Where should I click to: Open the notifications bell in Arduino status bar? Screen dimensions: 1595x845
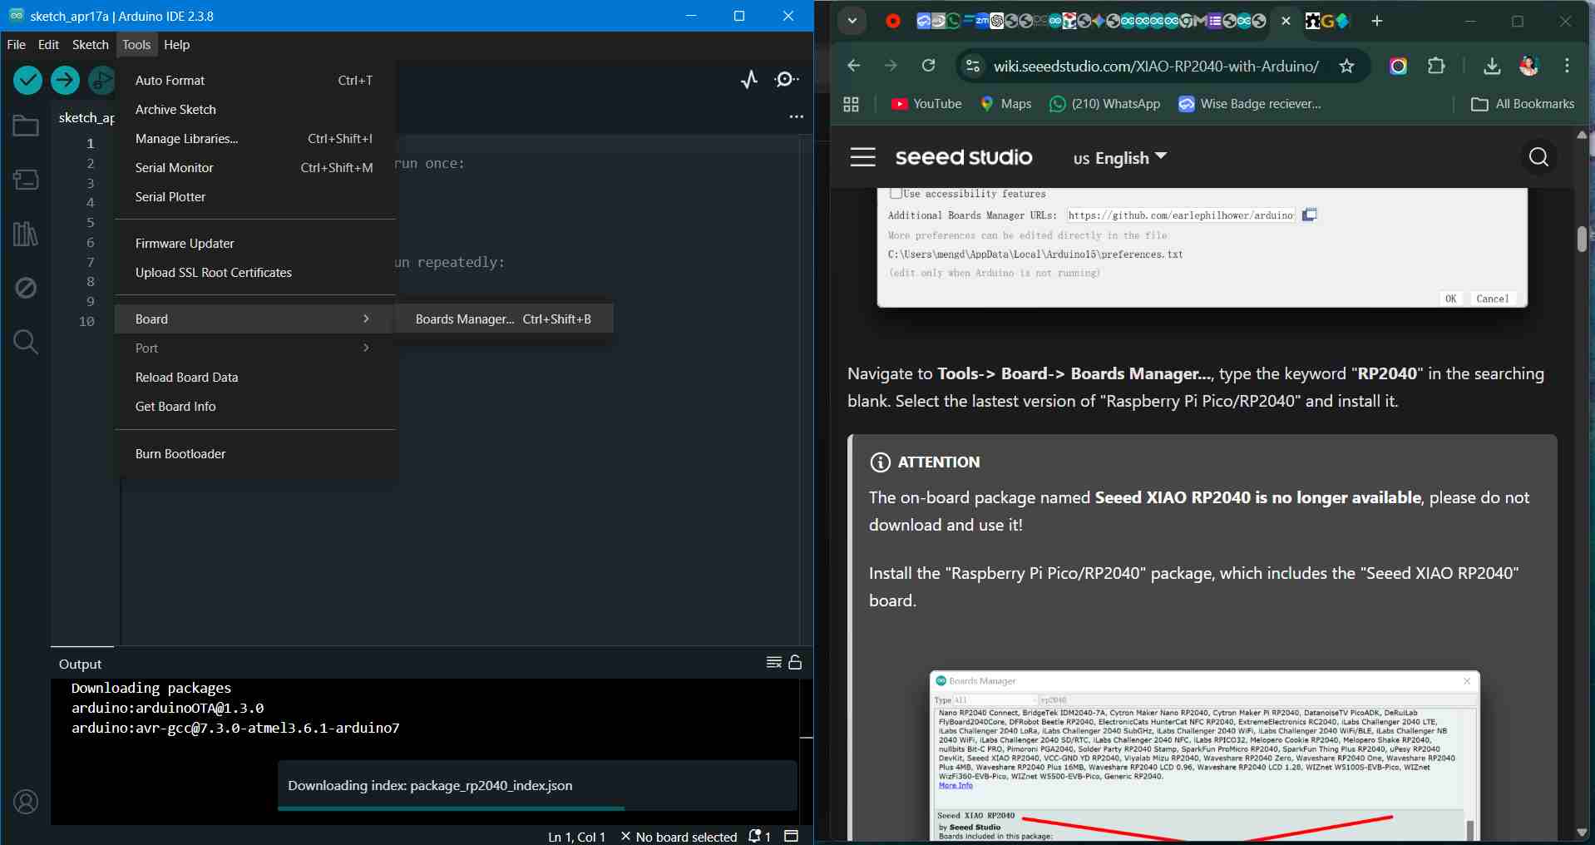759,836
